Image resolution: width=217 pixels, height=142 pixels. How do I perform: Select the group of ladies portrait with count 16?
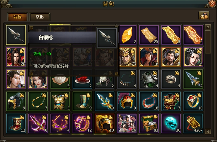click(x=127, y=123)
